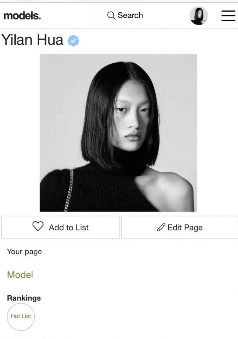The height and width of the screenshot is (339, 238).
Task: Click the Model category link
Action: click(x=20, y=275)
